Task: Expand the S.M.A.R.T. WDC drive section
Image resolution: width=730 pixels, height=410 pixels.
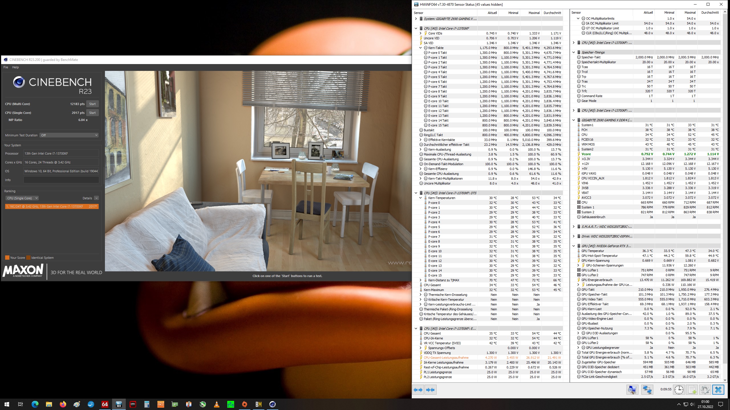Action: click(x=574, y=227)
